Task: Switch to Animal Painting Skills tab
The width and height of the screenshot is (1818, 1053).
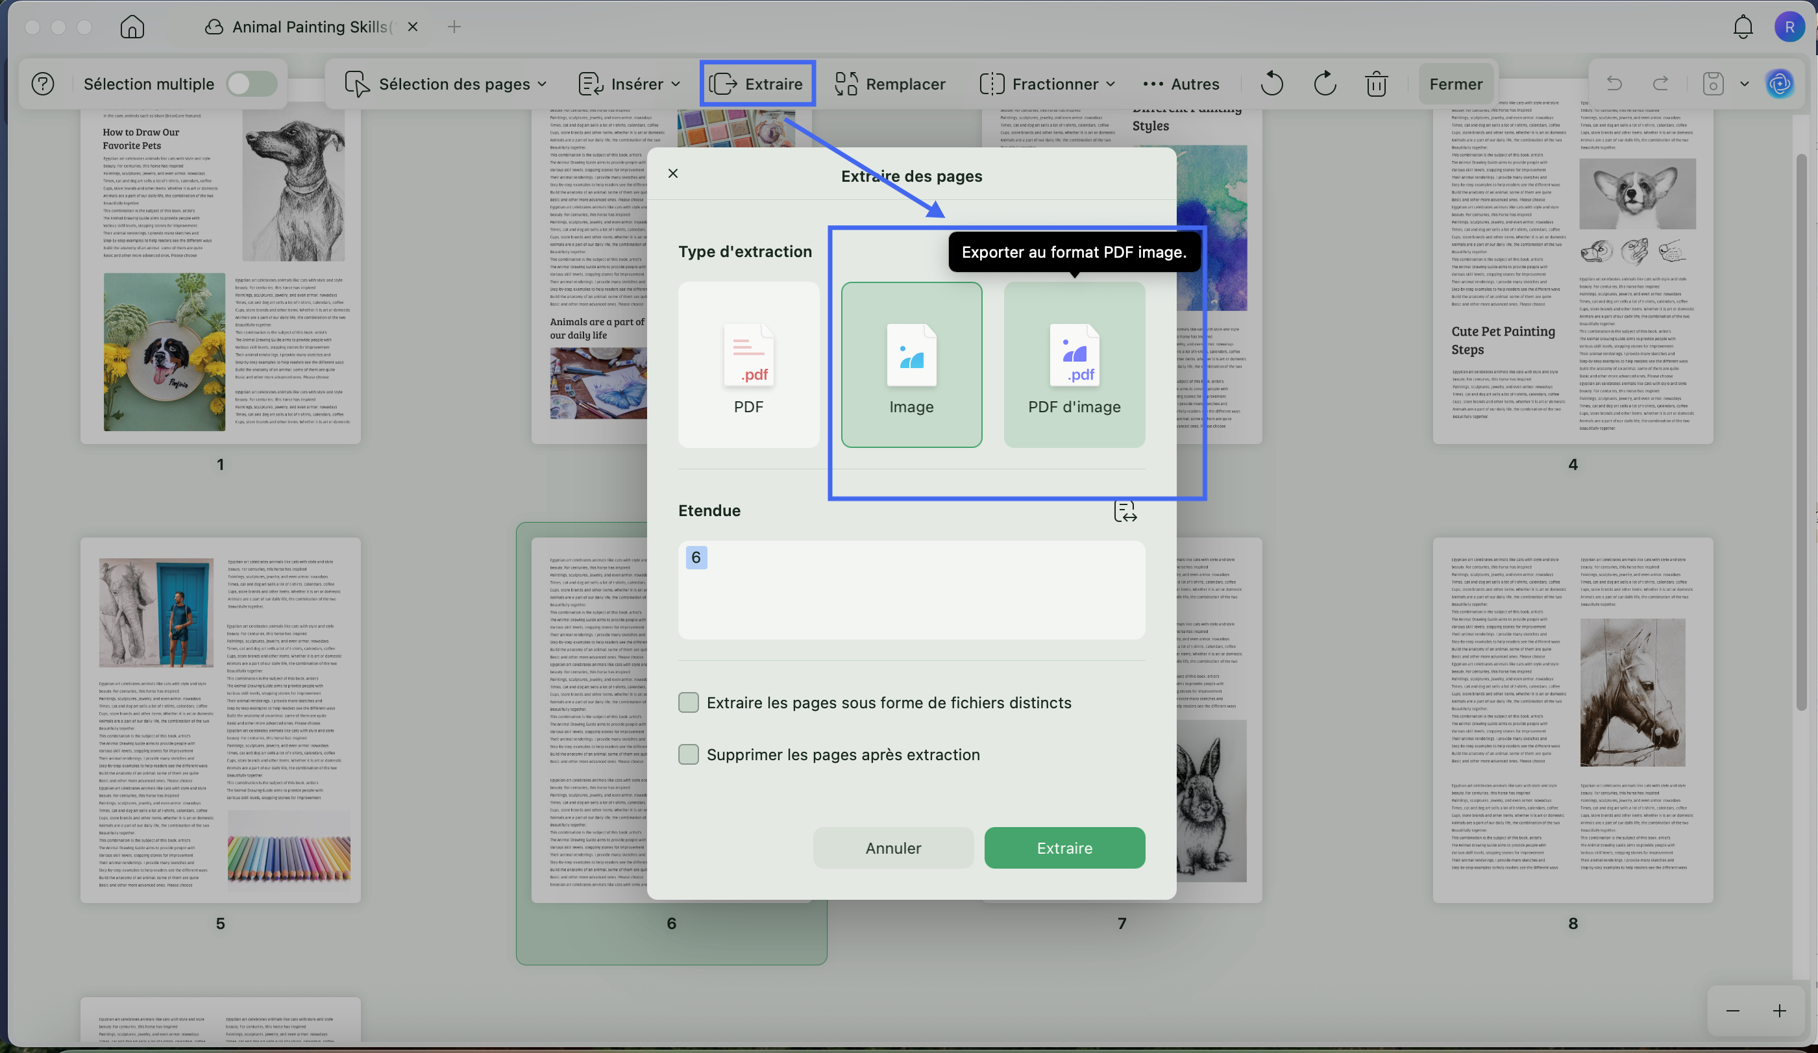Action: click(301, 27)
